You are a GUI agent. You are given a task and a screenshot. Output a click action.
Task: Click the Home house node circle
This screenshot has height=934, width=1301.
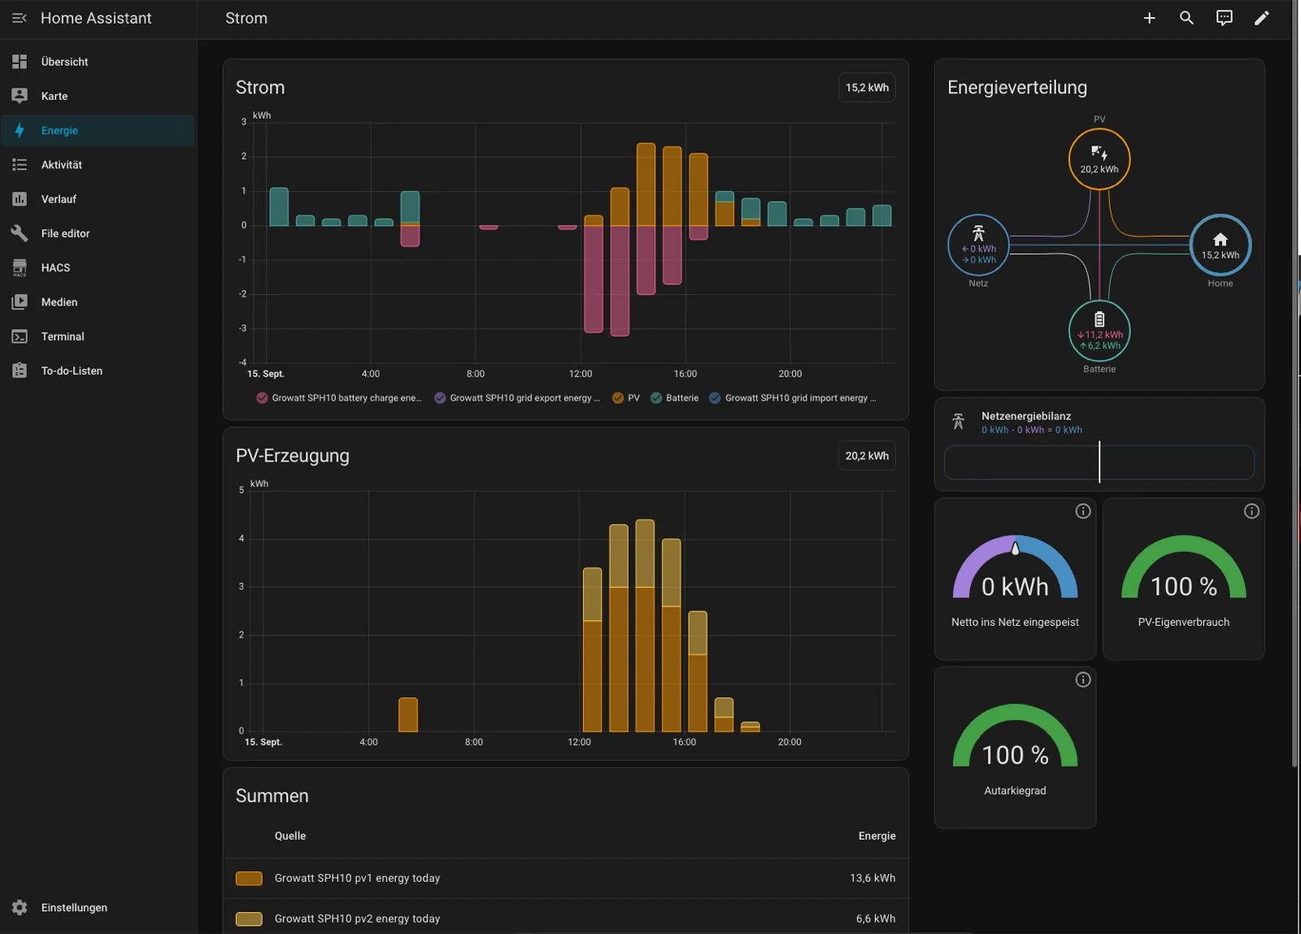point(1220,245)
